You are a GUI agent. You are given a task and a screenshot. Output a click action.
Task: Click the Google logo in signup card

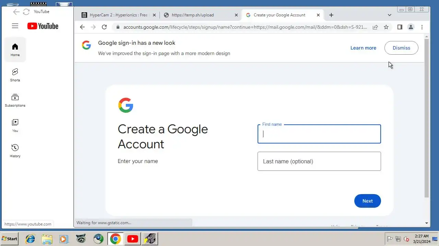coord(126,105)
